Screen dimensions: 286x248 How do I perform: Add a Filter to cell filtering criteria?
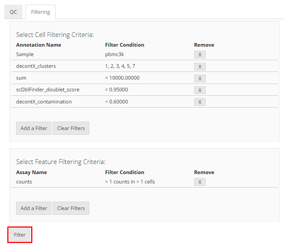coord(34,128)
